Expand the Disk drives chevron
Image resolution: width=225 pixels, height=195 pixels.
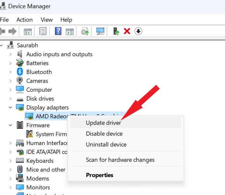[x=10, y=99]
